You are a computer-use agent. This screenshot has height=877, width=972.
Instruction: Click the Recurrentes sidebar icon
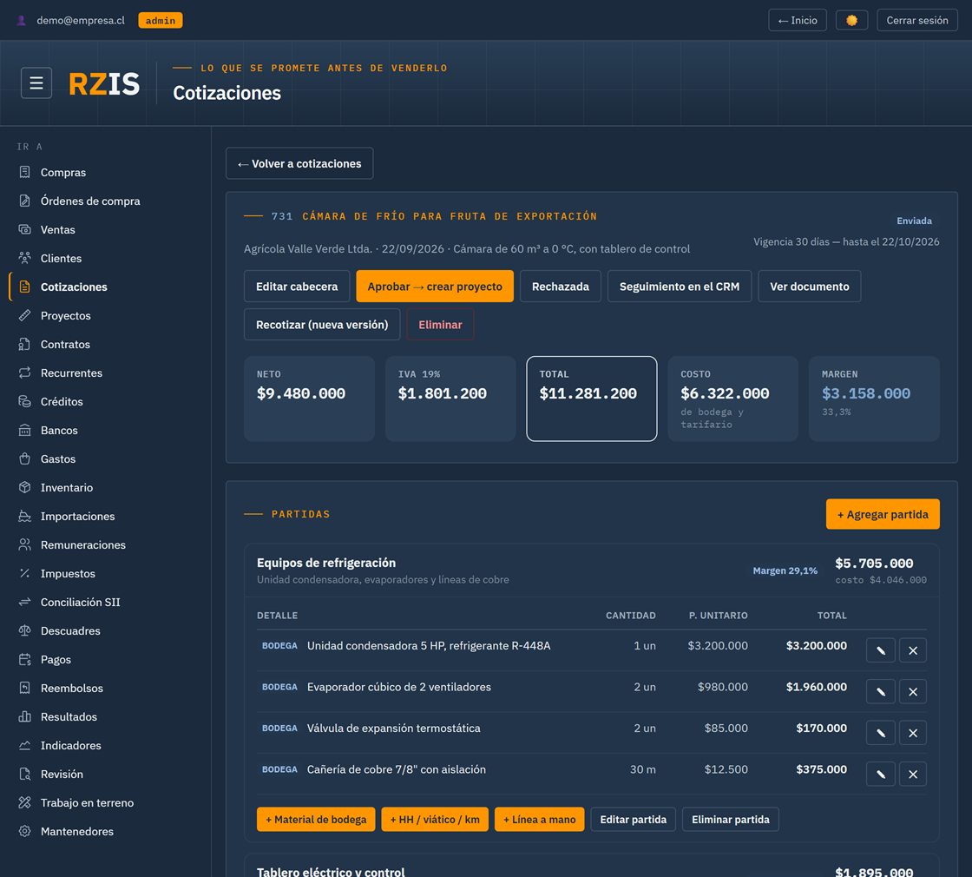click(25, 373)
